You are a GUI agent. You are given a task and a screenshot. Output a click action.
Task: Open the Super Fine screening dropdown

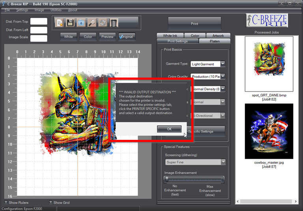pyautogui.click(x=223, y=162)
